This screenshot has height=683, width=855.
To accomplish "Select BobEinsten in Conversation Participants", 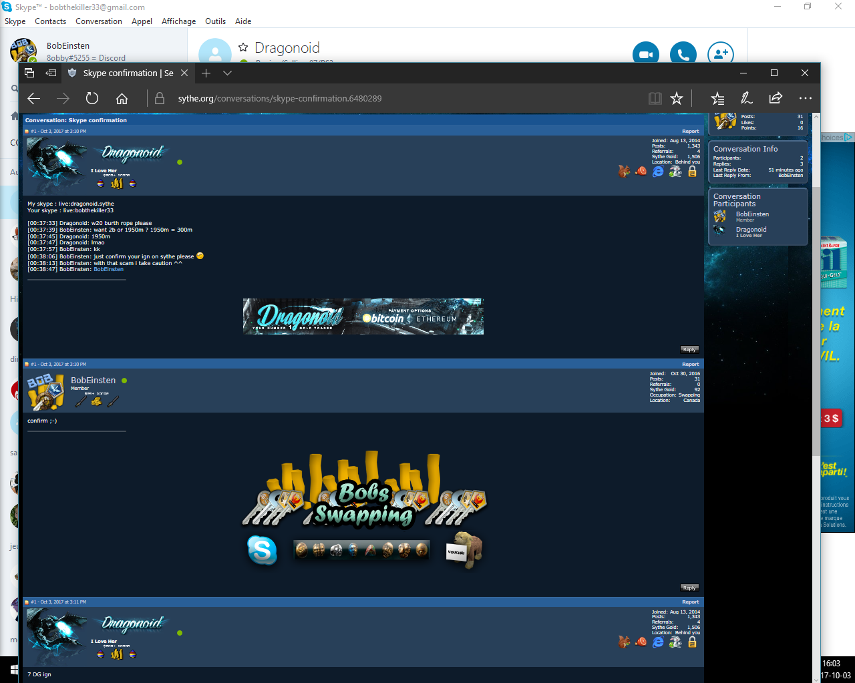I will tap(752, 214).
